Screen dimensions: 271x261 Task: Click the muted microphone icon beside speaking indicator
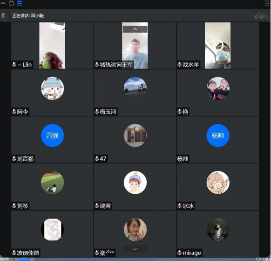pyautogui.click(x=3, y=15)
